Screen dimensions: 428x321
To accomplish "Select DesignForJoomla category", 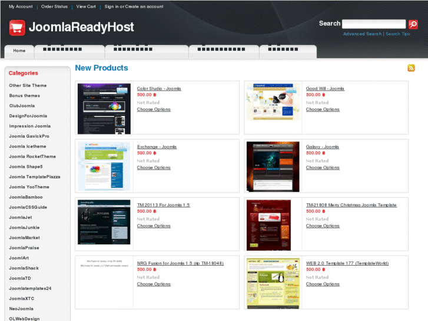I will click(x=28, y=116).
